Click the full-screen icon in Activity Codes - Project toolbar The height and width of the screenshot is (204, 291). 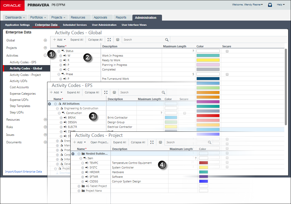pos(152,142)
